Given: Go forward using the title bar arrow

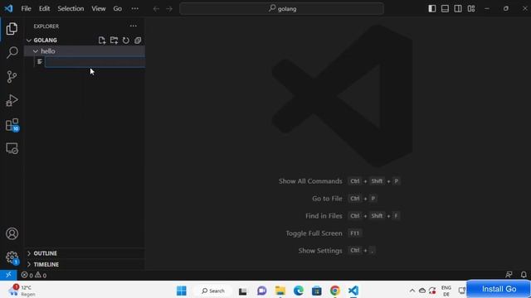Looking at the screenshot, I should click(169, 9).
